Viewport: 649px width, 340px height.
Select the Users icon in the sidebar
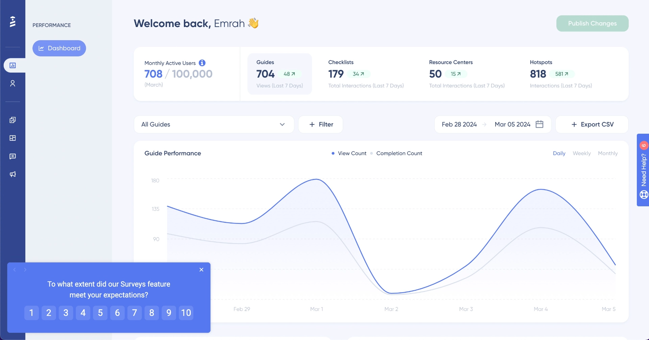coord(13,83)
